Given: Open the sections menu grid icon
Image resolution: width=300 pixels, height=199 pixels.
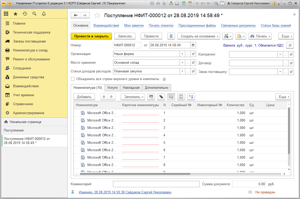Looking at the screenshot, I should (6, 14).
